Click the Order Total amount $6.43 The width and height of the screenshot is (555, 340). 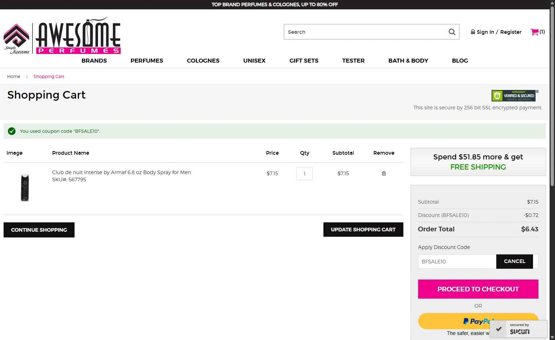(x=529, y=229)
